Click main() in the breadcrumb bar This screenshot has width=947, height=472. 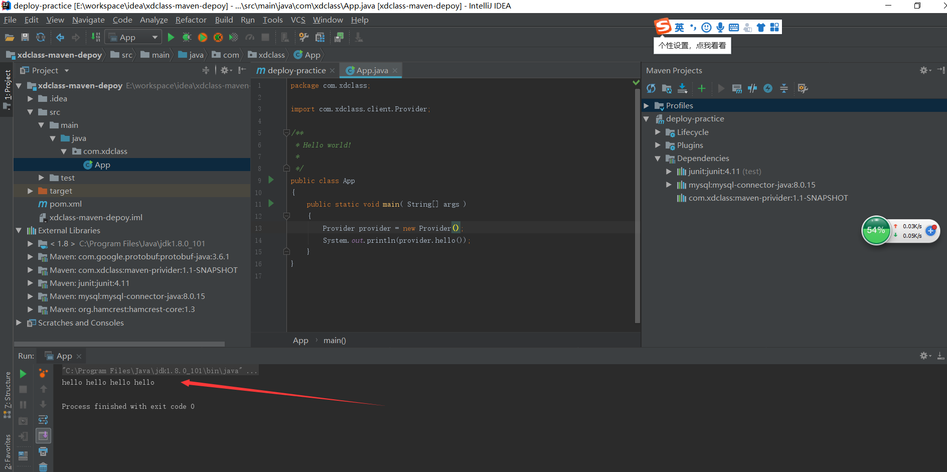335,340
